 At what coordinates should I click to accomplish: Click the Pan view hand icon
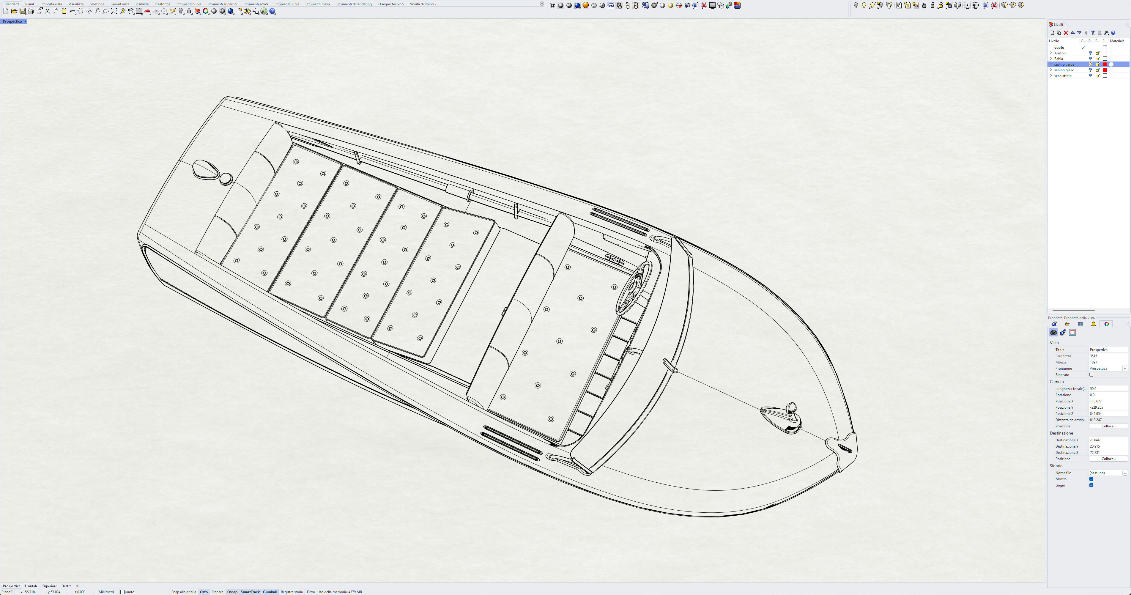coord(80,11)
